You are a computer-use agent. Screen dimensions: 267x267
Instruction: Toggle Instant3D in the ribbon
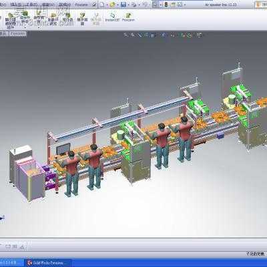(x=112, y=17)
